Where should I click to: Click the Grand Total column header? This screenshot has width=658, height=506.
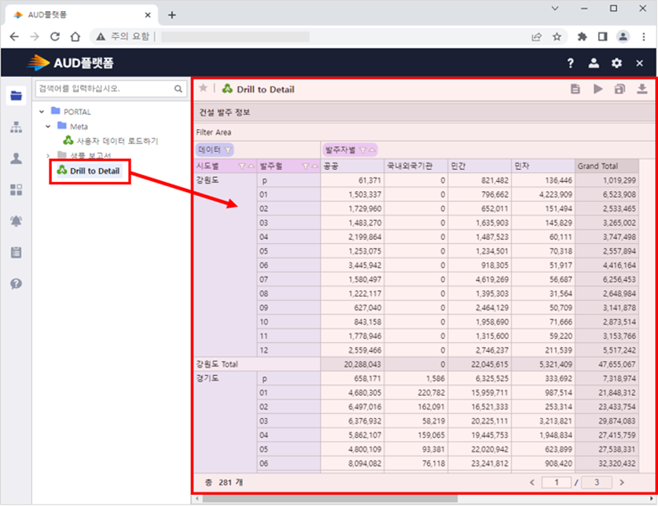[x=607, y=166]
